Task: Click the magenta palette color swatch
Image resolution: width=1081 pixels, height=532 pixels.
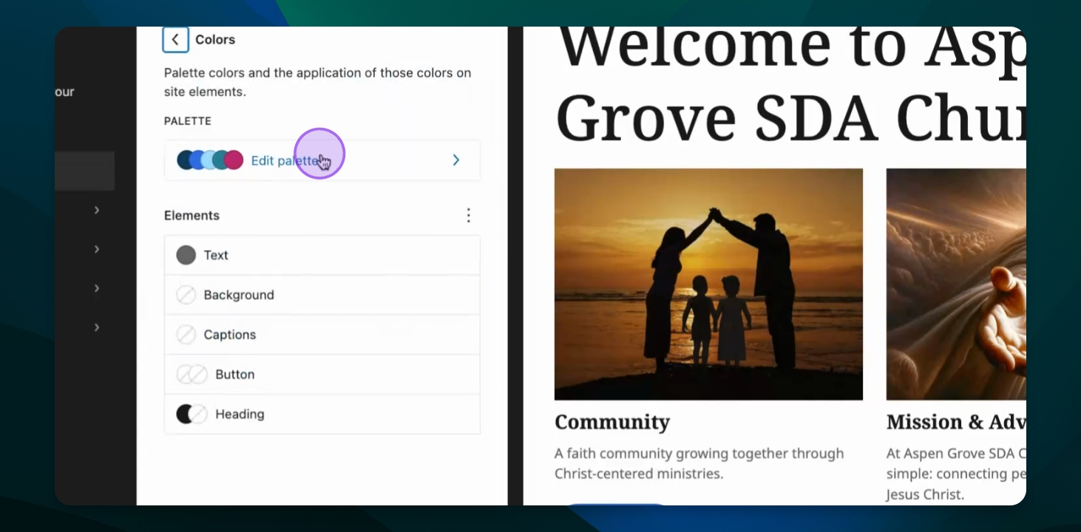Action: coord(234,160)
